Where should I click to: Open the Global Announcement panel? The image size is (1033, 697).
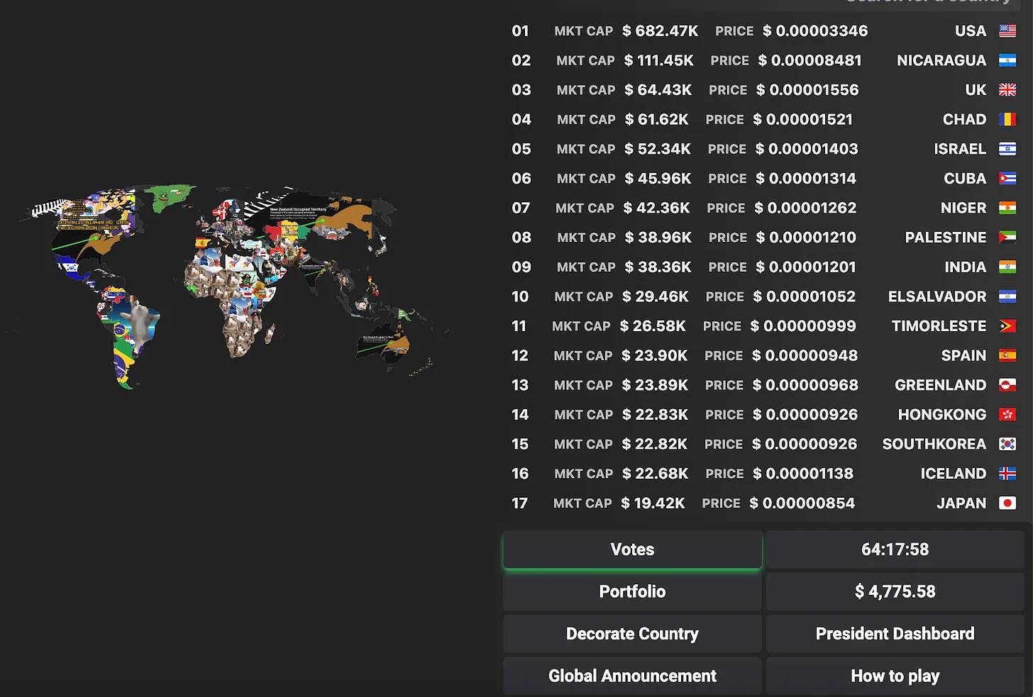[632, 676]
